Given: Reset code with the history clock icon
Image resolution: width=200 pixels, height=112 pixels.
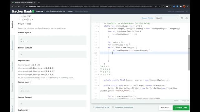Looking at the screenshot, I should [x=182, y=18].
